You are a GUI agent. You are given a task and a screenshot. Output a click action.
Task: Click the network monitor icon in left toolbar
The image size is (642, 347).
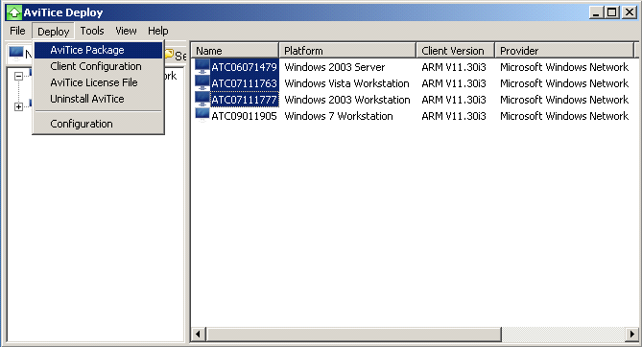tap(16, 54)
